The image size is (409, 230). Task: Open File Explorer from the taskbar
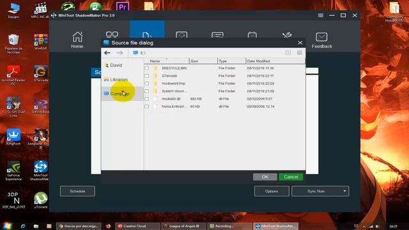[x=36, y=226]
